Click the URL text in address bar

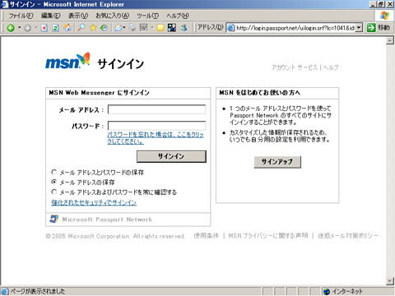pos(295,28)
